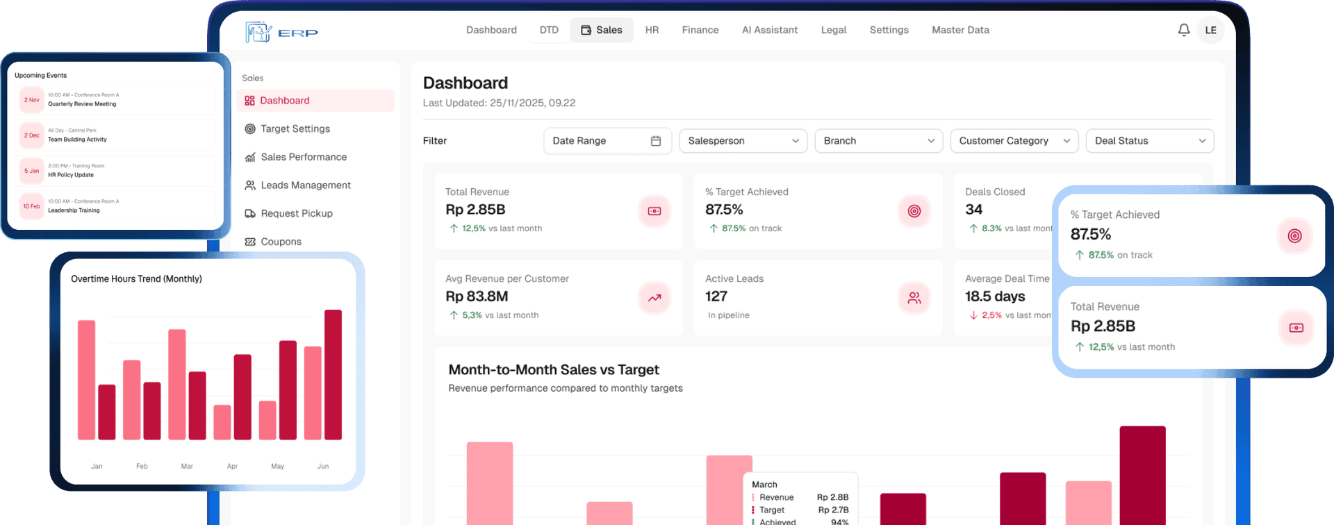Screen dimensions: 1334x525
Task: Open the Customer Category dropdown
Action: [1014, 141]
